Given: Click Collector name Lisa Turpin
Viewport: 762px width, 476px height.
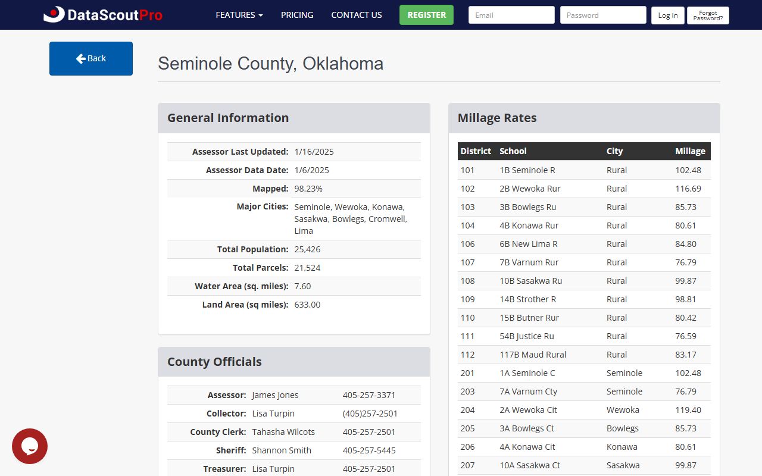Looking at the screenshot, I should 273,414.
